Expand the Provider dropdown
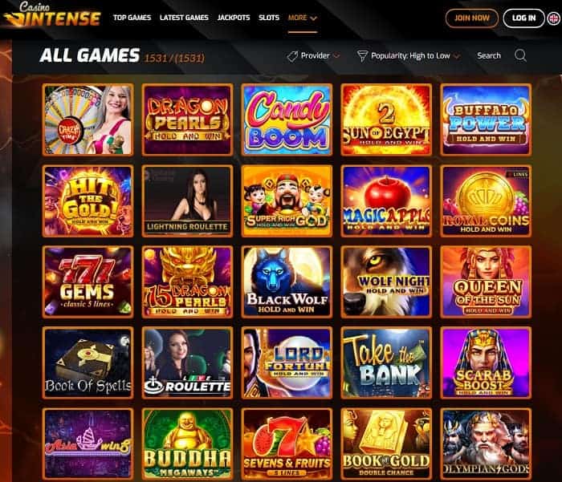This screenshot has height=482, width=562. pos(313,56)
